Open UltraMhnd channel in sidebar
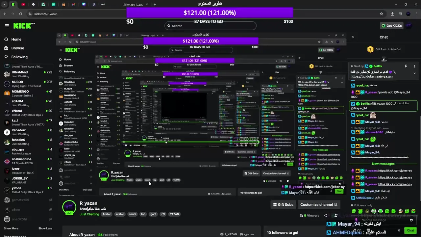 point(28,74)
